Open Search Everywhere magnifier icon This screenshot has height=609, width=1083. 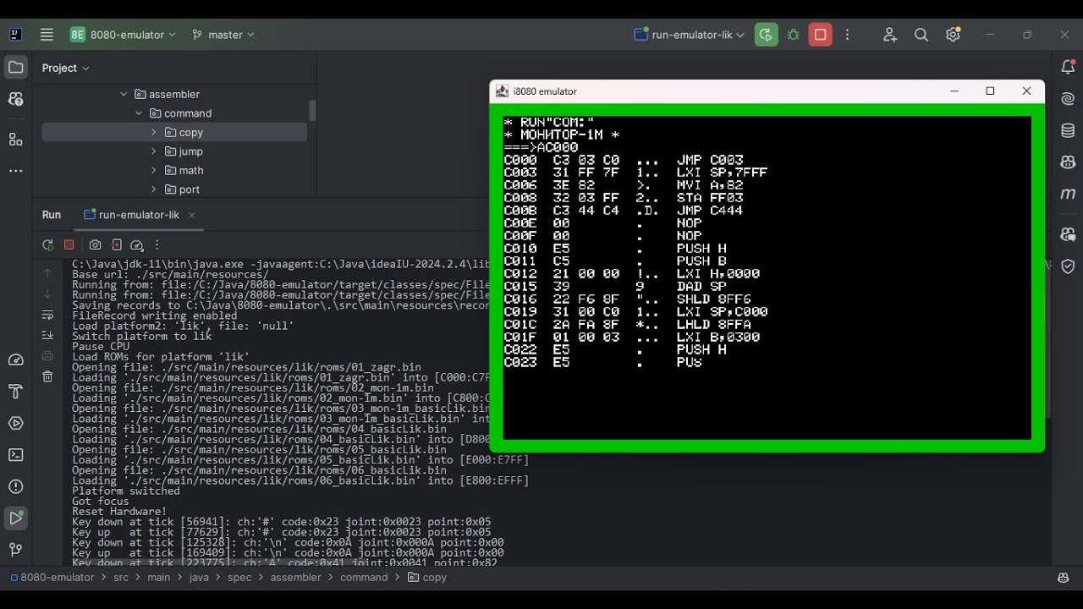coord(921,35)
